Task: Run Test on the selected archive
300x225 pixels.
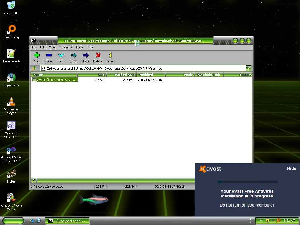Action: tap(61, 58)
